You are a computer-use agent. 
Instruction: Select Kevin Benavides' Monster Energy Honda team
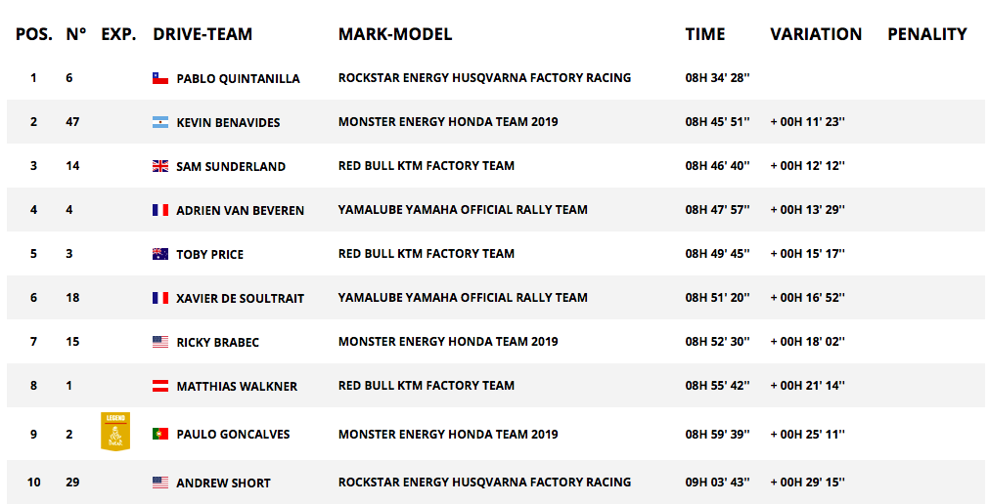(x=448, y=121)
